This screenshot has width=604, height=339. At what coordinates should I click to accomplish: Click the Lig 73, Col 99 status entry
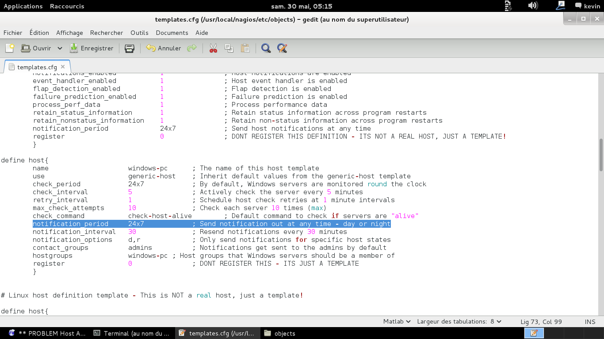[541, 322]
